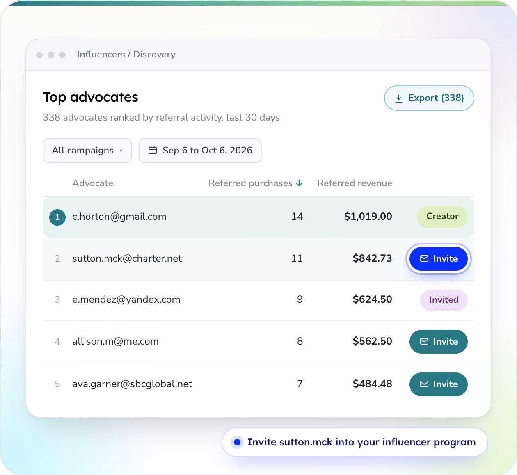Open the Sep 6 to Oct 6, 2026 date picker

pyautogui.click(x=200, y=151)
